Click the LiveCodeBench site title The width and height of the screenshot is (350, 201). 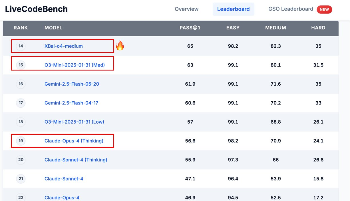pos(37,9)
